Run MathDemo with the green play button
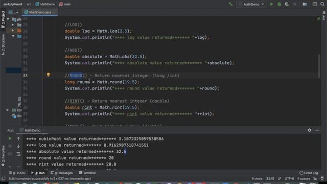 (x=271, y=4)
